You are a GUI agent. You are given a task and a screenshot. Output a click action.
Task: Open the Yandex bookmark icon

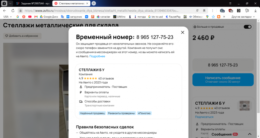coord(24,17)
